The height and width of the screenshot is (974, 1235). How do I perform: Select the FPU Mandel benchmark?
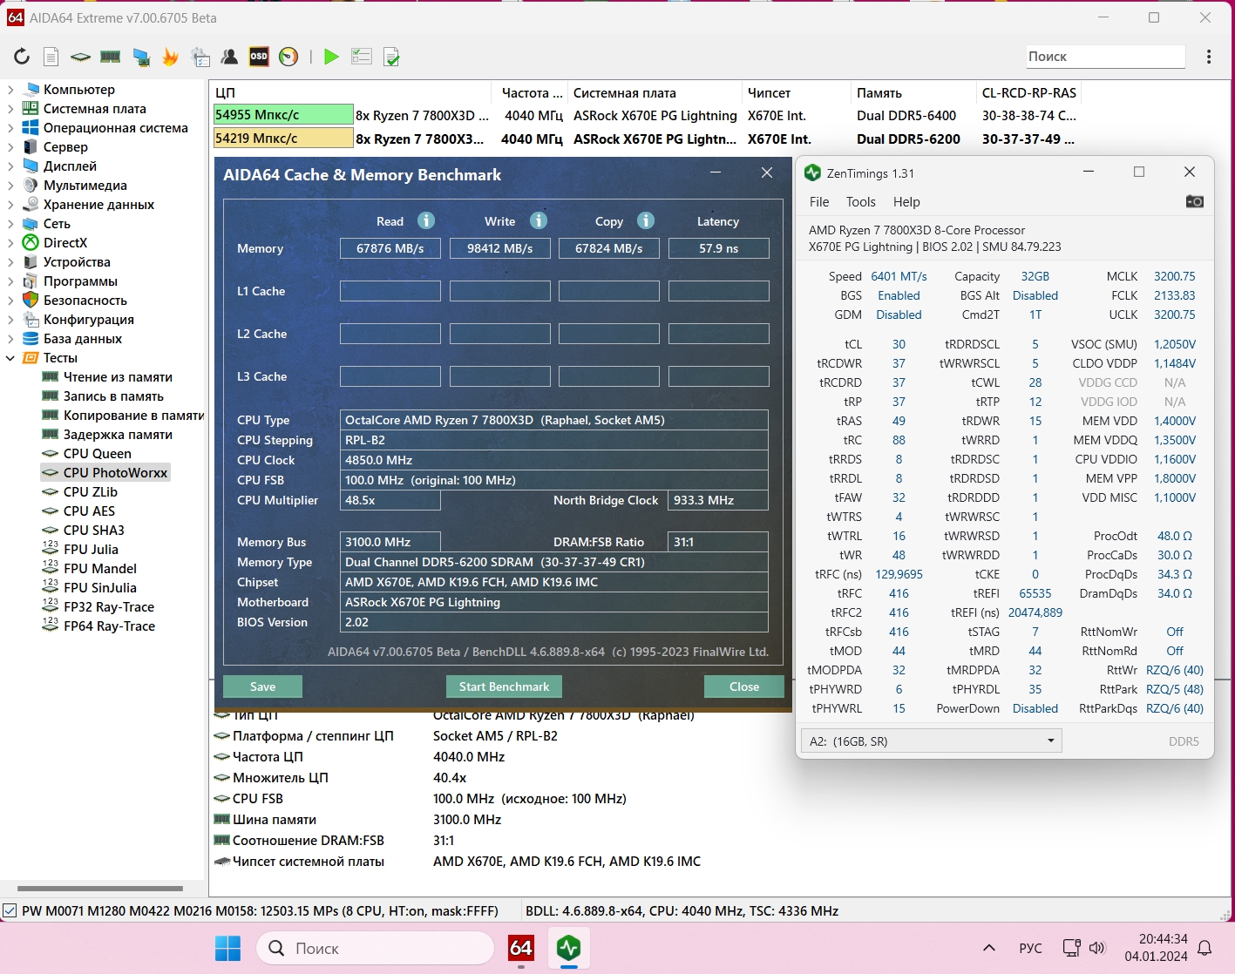point(100,569)
